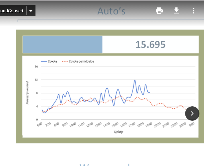
Task: Click the 17:00 label on time axis
Action: click(132, 125)
